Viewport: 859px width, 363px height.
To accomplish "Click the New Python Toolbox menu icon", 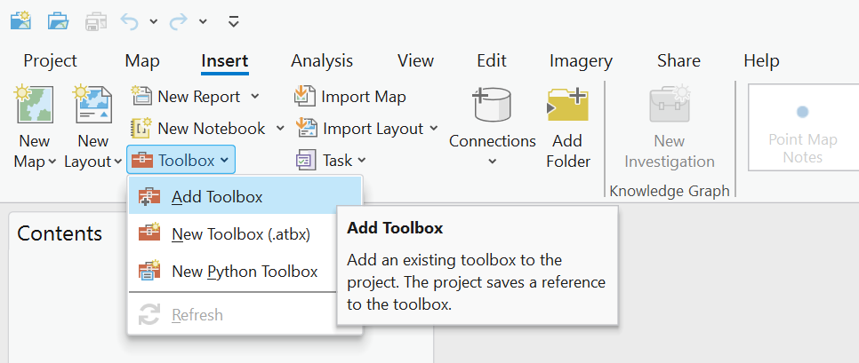I will point(149,271).
